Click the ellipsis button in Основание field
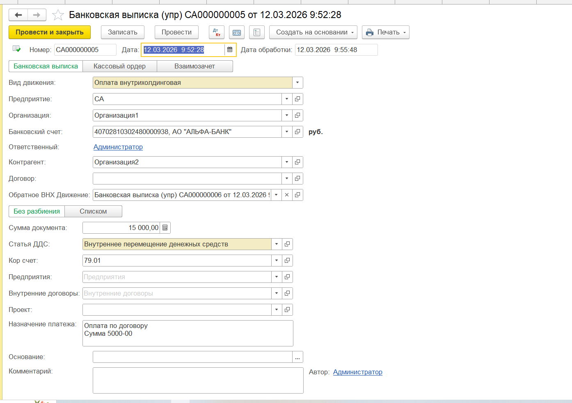 [297, 357]
